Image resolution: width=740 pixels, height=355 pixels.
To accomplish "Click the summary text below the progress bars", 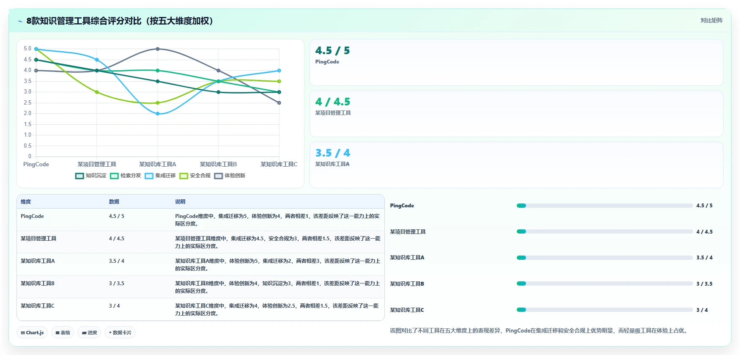I will [x=540, y=331].
